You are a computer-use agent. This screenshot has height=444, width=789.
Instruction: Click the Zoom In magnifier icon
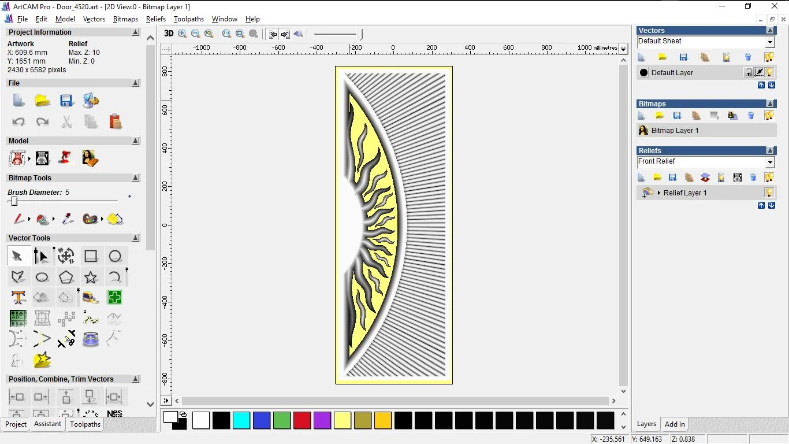(183, 34)
